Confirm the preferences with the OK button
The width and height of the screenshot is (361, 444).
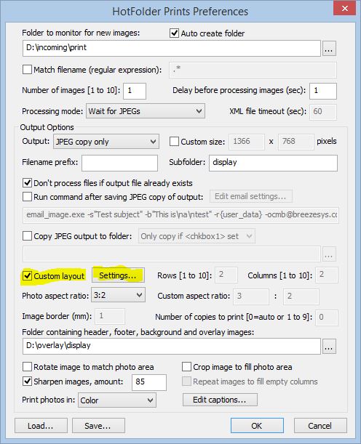(x=257, y=426)
